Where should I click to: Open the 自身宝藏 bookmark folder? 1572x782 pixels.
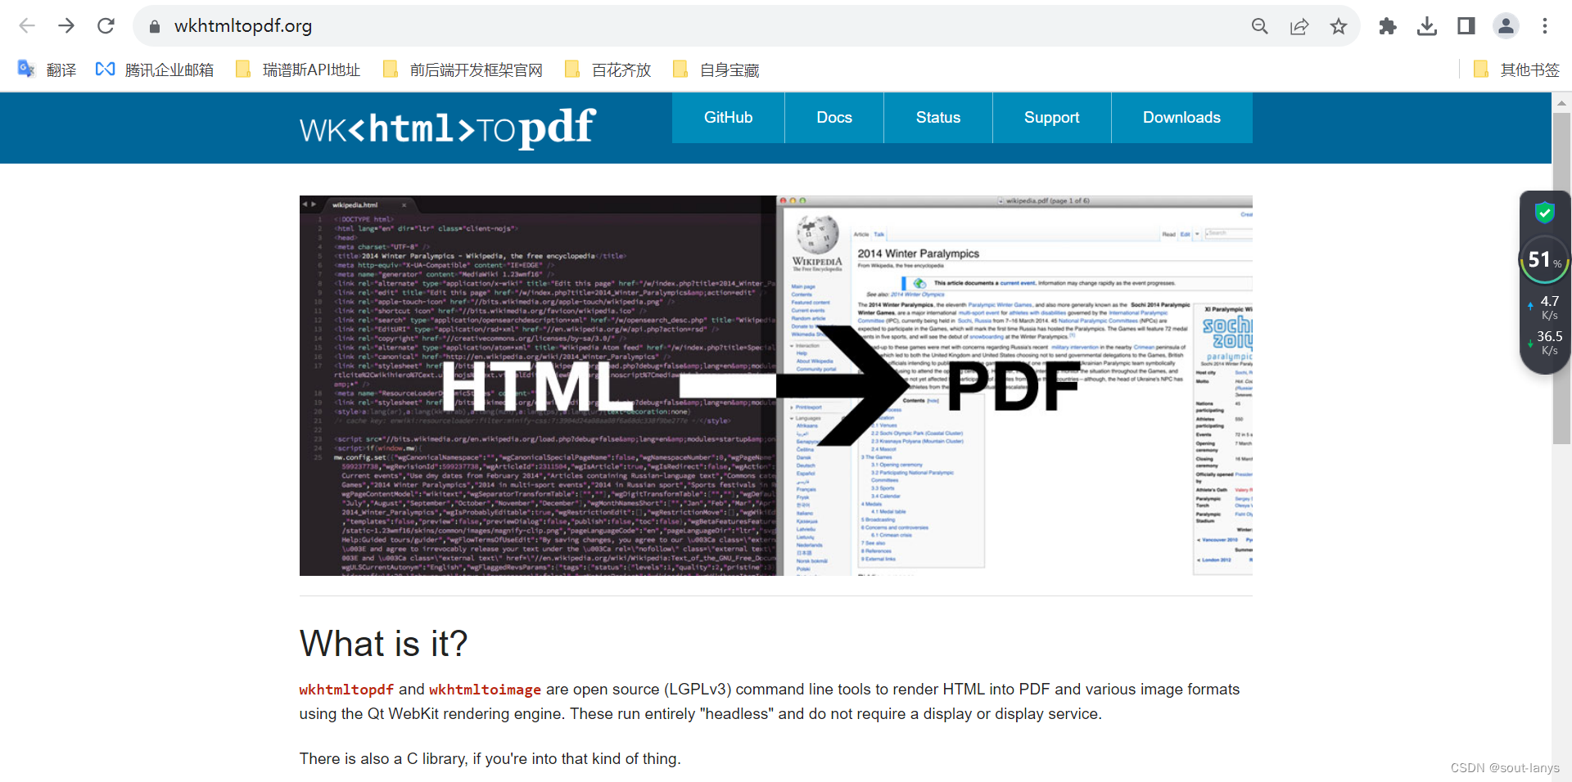pyautogui.click(x=716, y=70)
